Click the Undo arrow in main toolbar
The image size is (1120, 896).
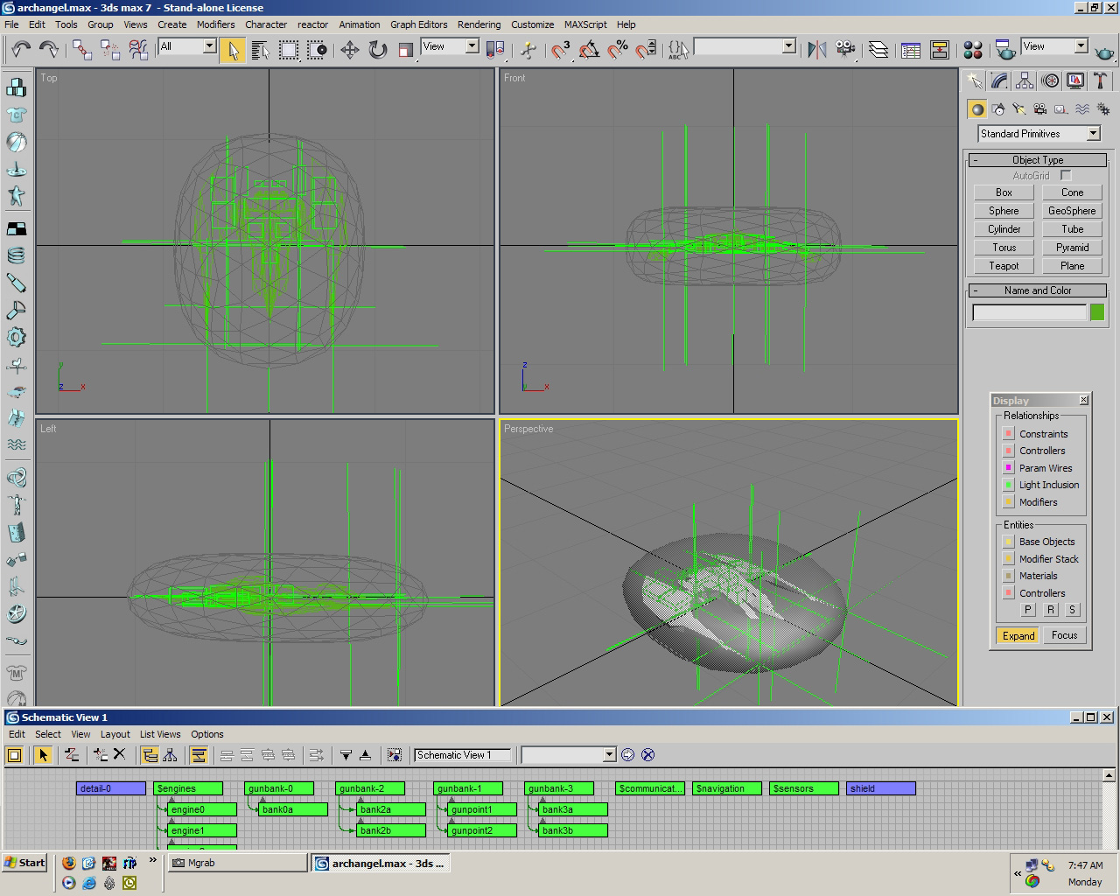click(x=21, y=50)
